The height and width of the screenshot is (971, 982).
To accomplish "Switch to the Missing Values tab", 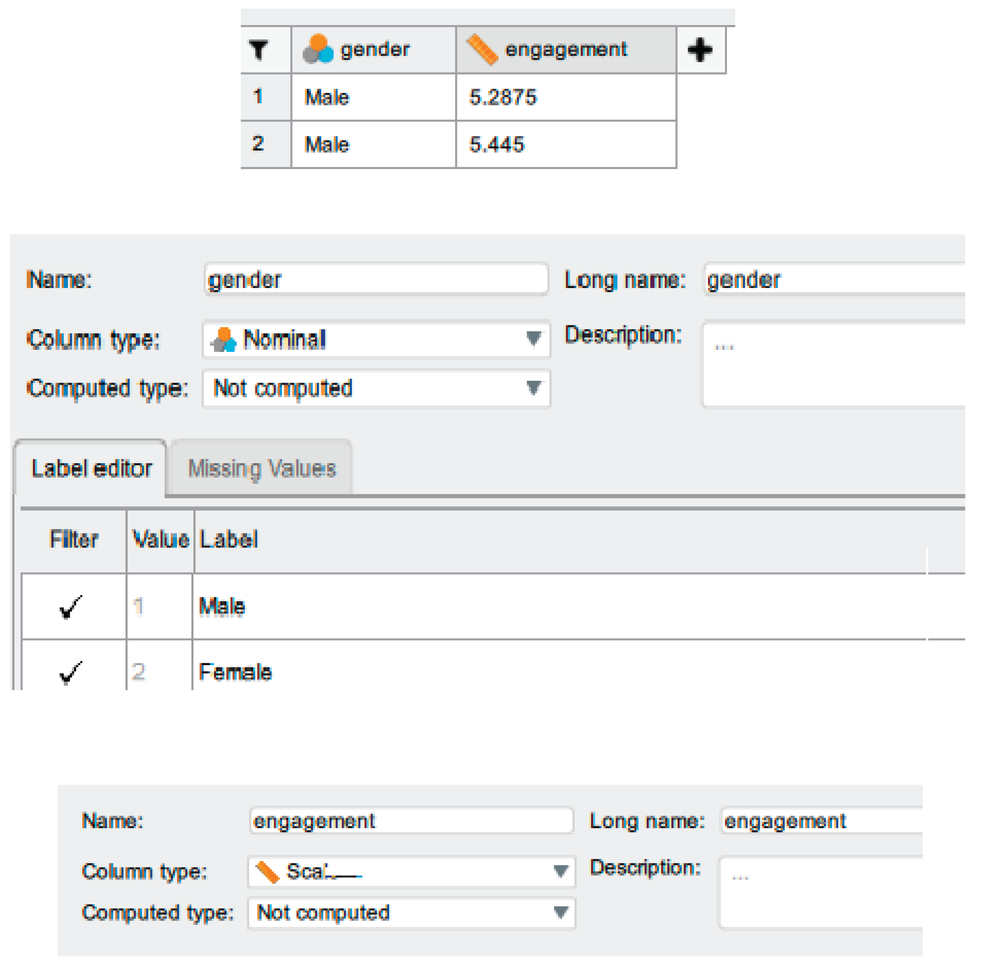I will point(262,468).
